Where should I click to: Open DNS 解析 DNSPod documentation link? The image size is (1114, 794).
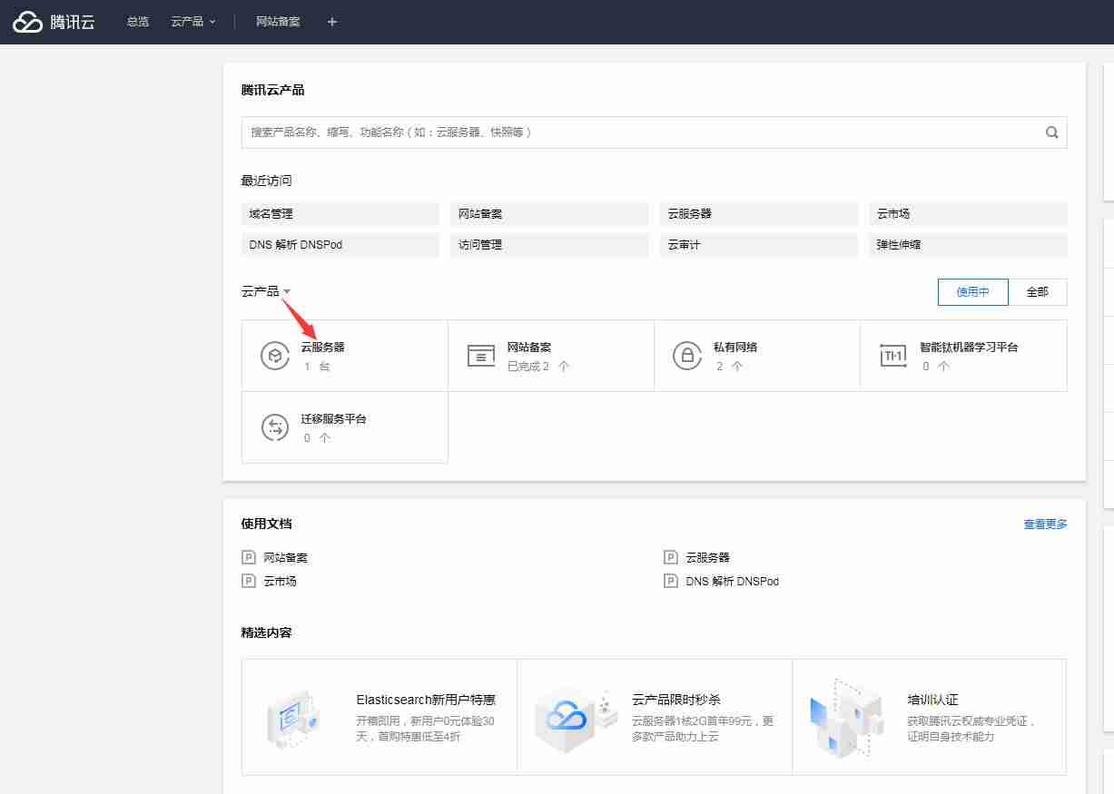point(732,581)
